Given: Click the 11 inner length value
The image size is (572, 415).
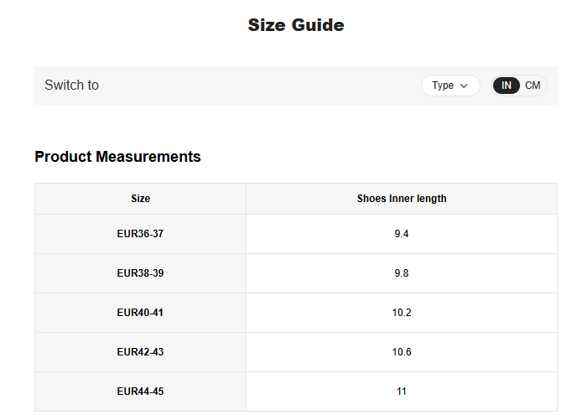Looking at the screenshot, I should [x=402, y=392].
